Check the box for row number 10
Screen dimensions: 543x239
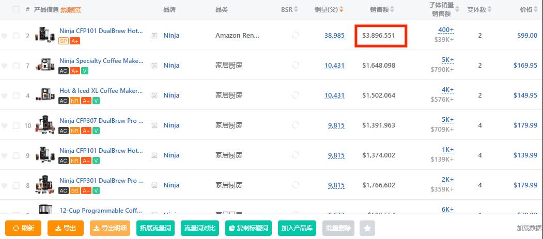16,125
